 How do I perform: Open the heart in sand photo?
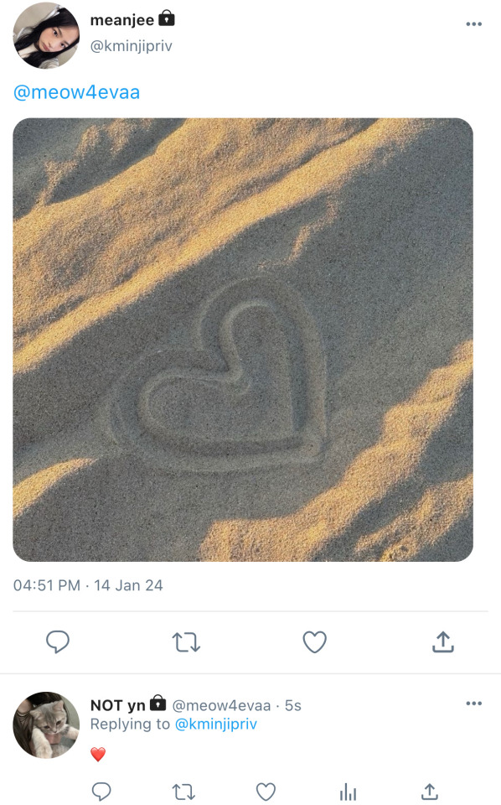click(243, 340)
